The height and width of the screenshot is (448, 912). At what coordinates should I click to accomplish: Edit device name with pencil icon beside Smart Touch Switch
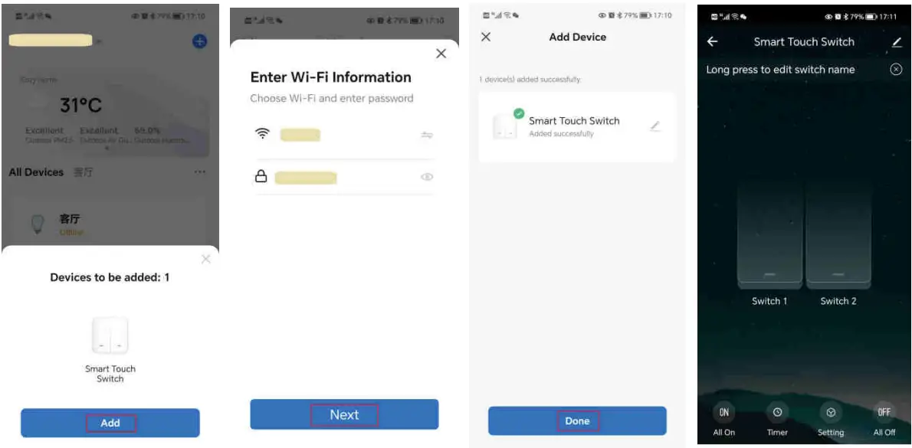[655, 126]
